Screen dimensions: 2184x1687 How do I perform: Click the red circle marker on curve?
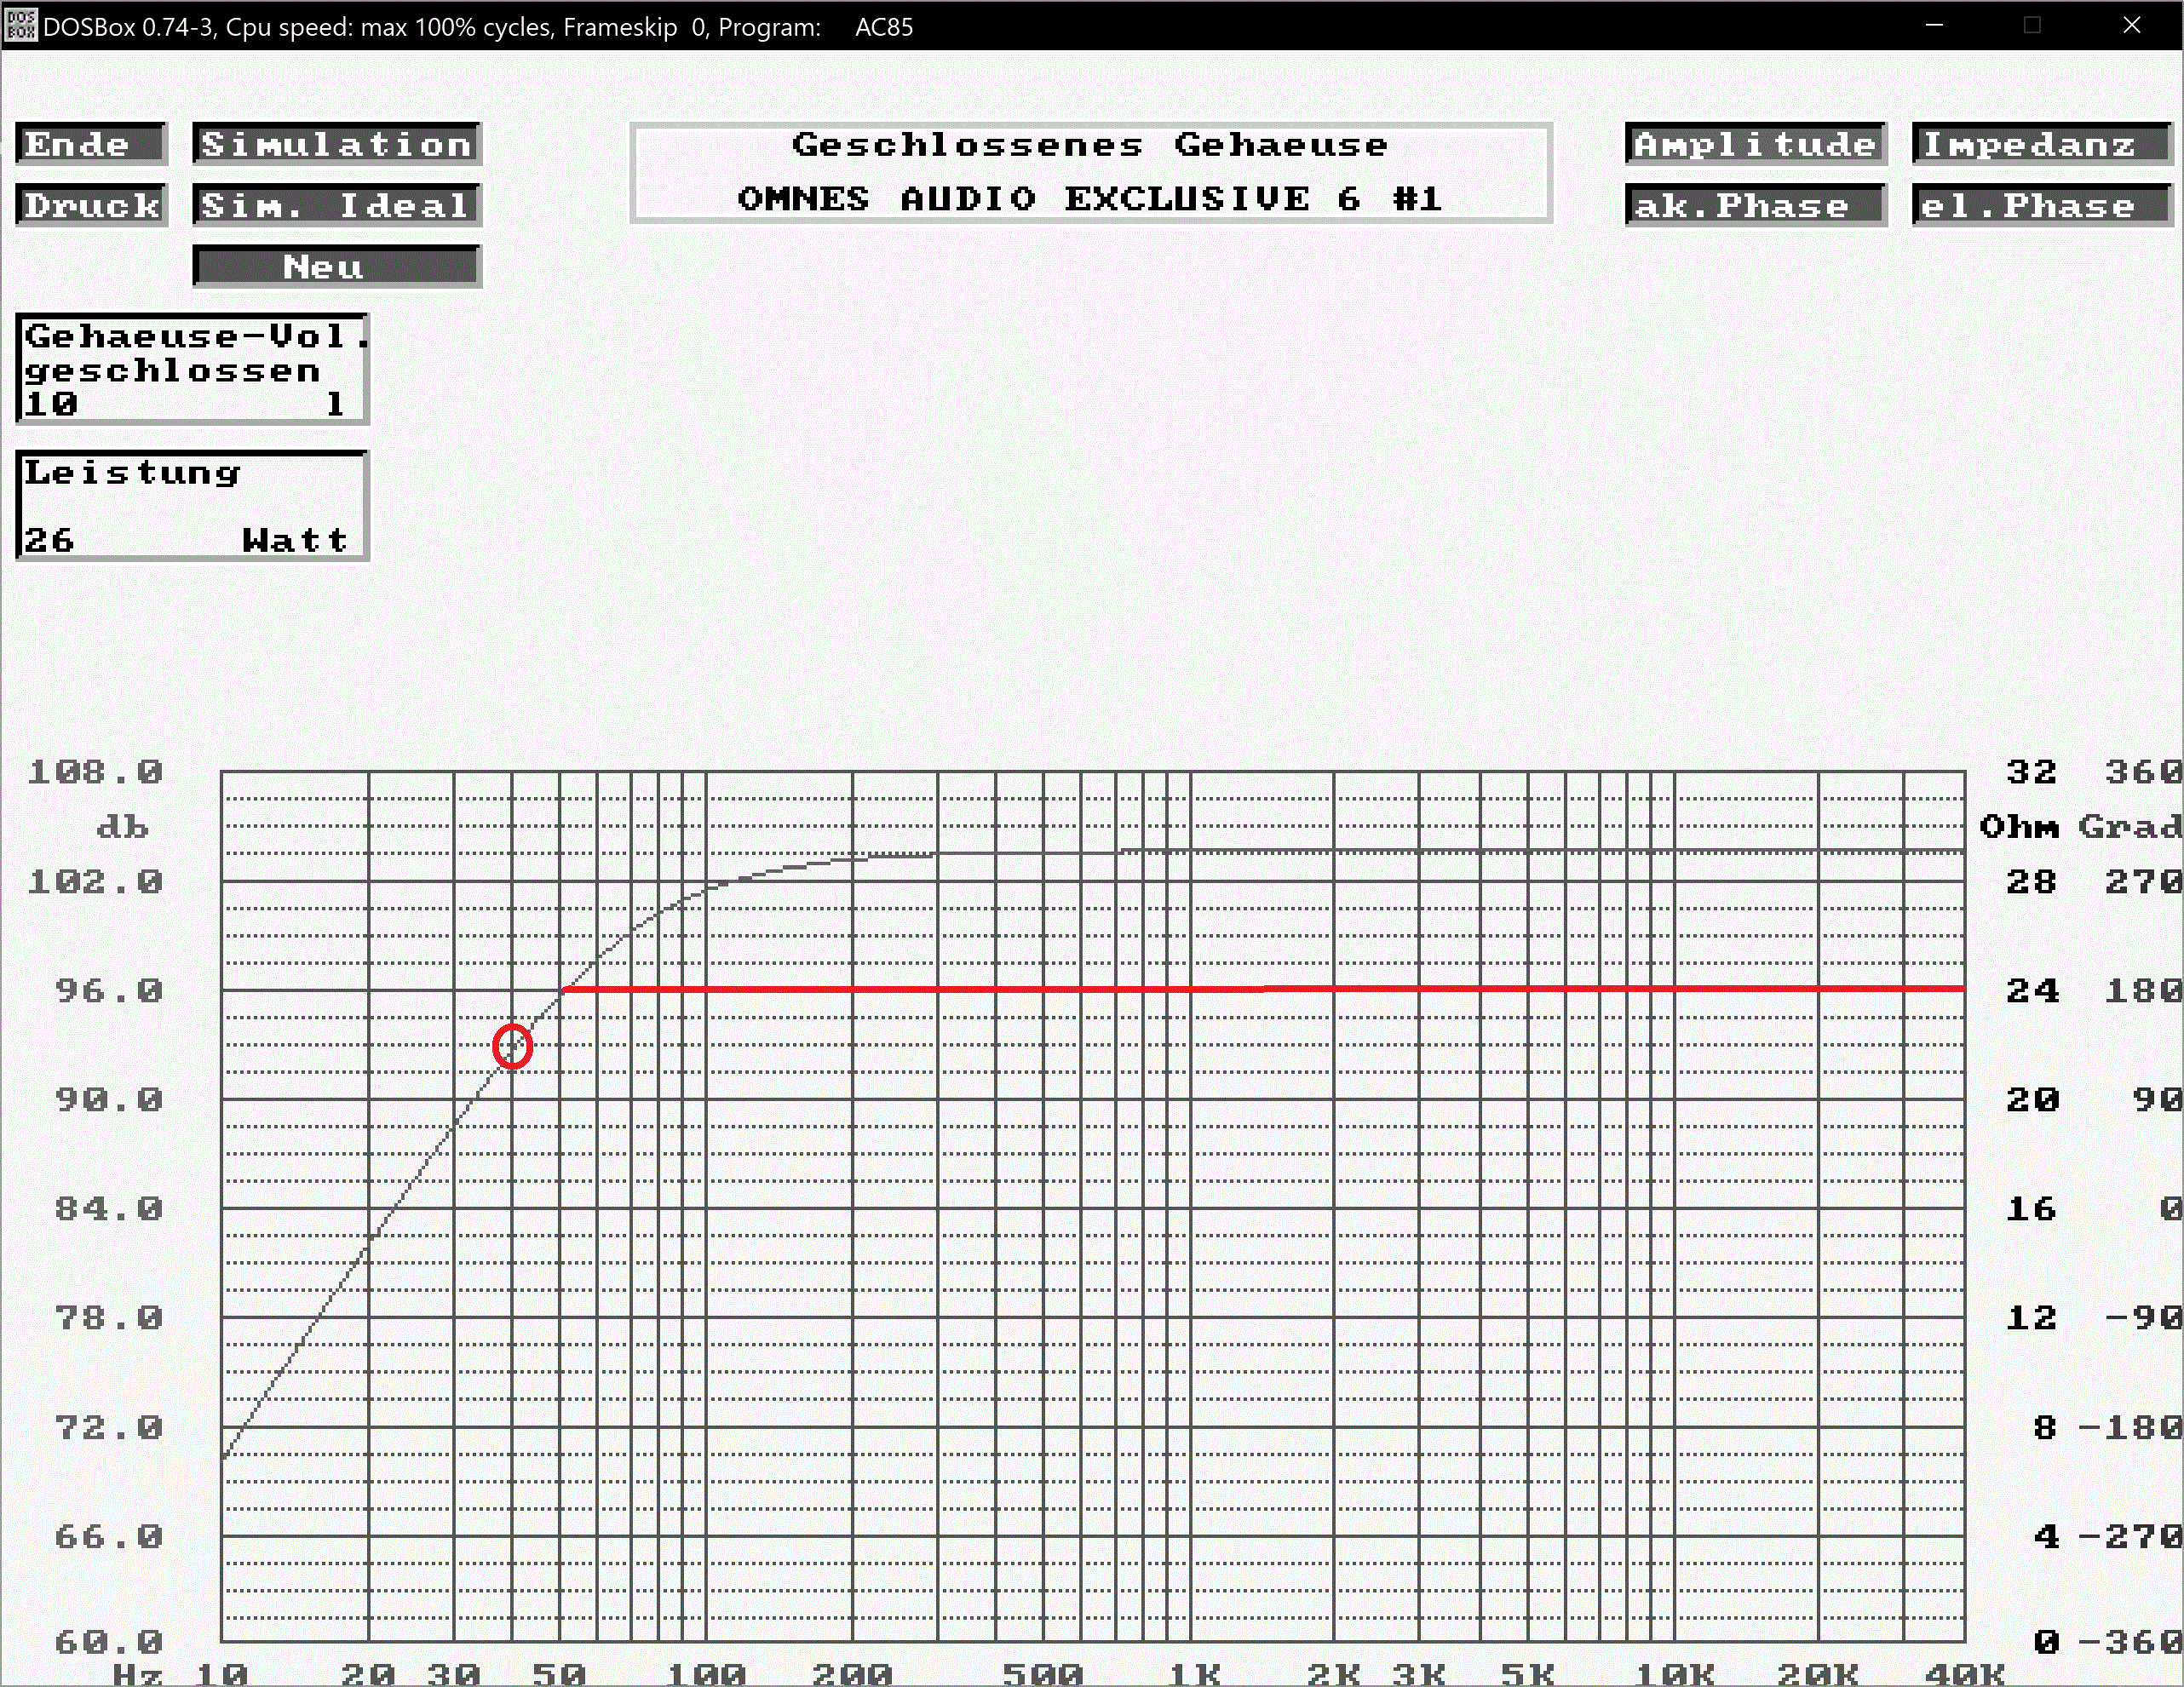pyautogui.click(x=512, y=1047)
